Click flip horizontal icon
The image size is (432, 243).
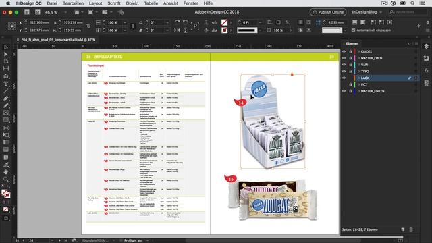point(177,30)
